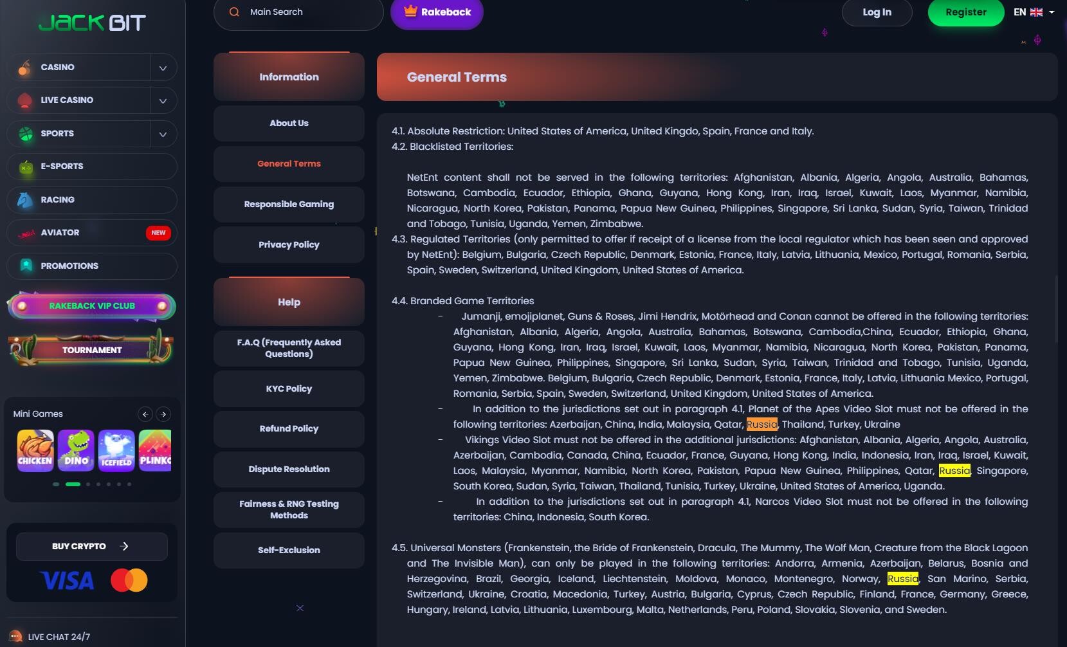Open the Tournament banner
Screen dimensions: 1067x647
tap(91, 349)
